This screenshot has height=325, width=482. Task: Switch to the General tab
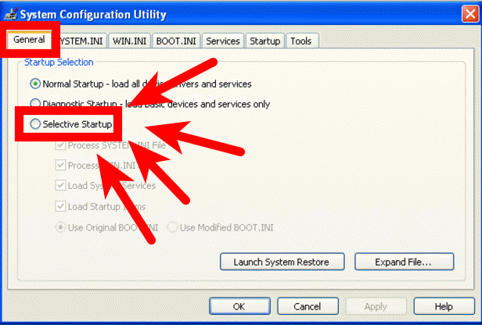pos(29,40)
